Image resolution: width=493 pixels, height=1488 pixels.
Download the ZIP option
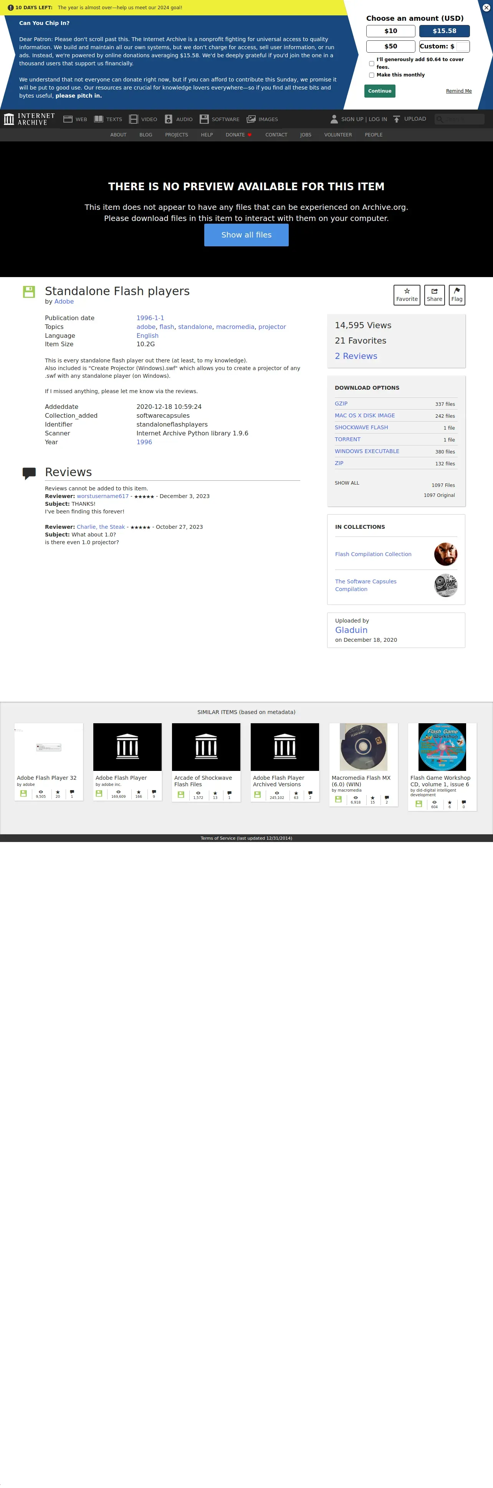339,463
